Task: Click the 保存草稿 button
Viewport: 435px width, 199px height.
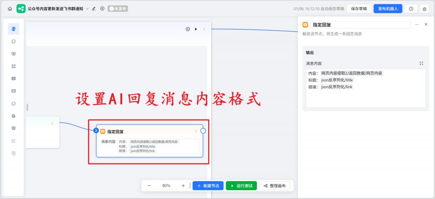Action: pos(359,8)
